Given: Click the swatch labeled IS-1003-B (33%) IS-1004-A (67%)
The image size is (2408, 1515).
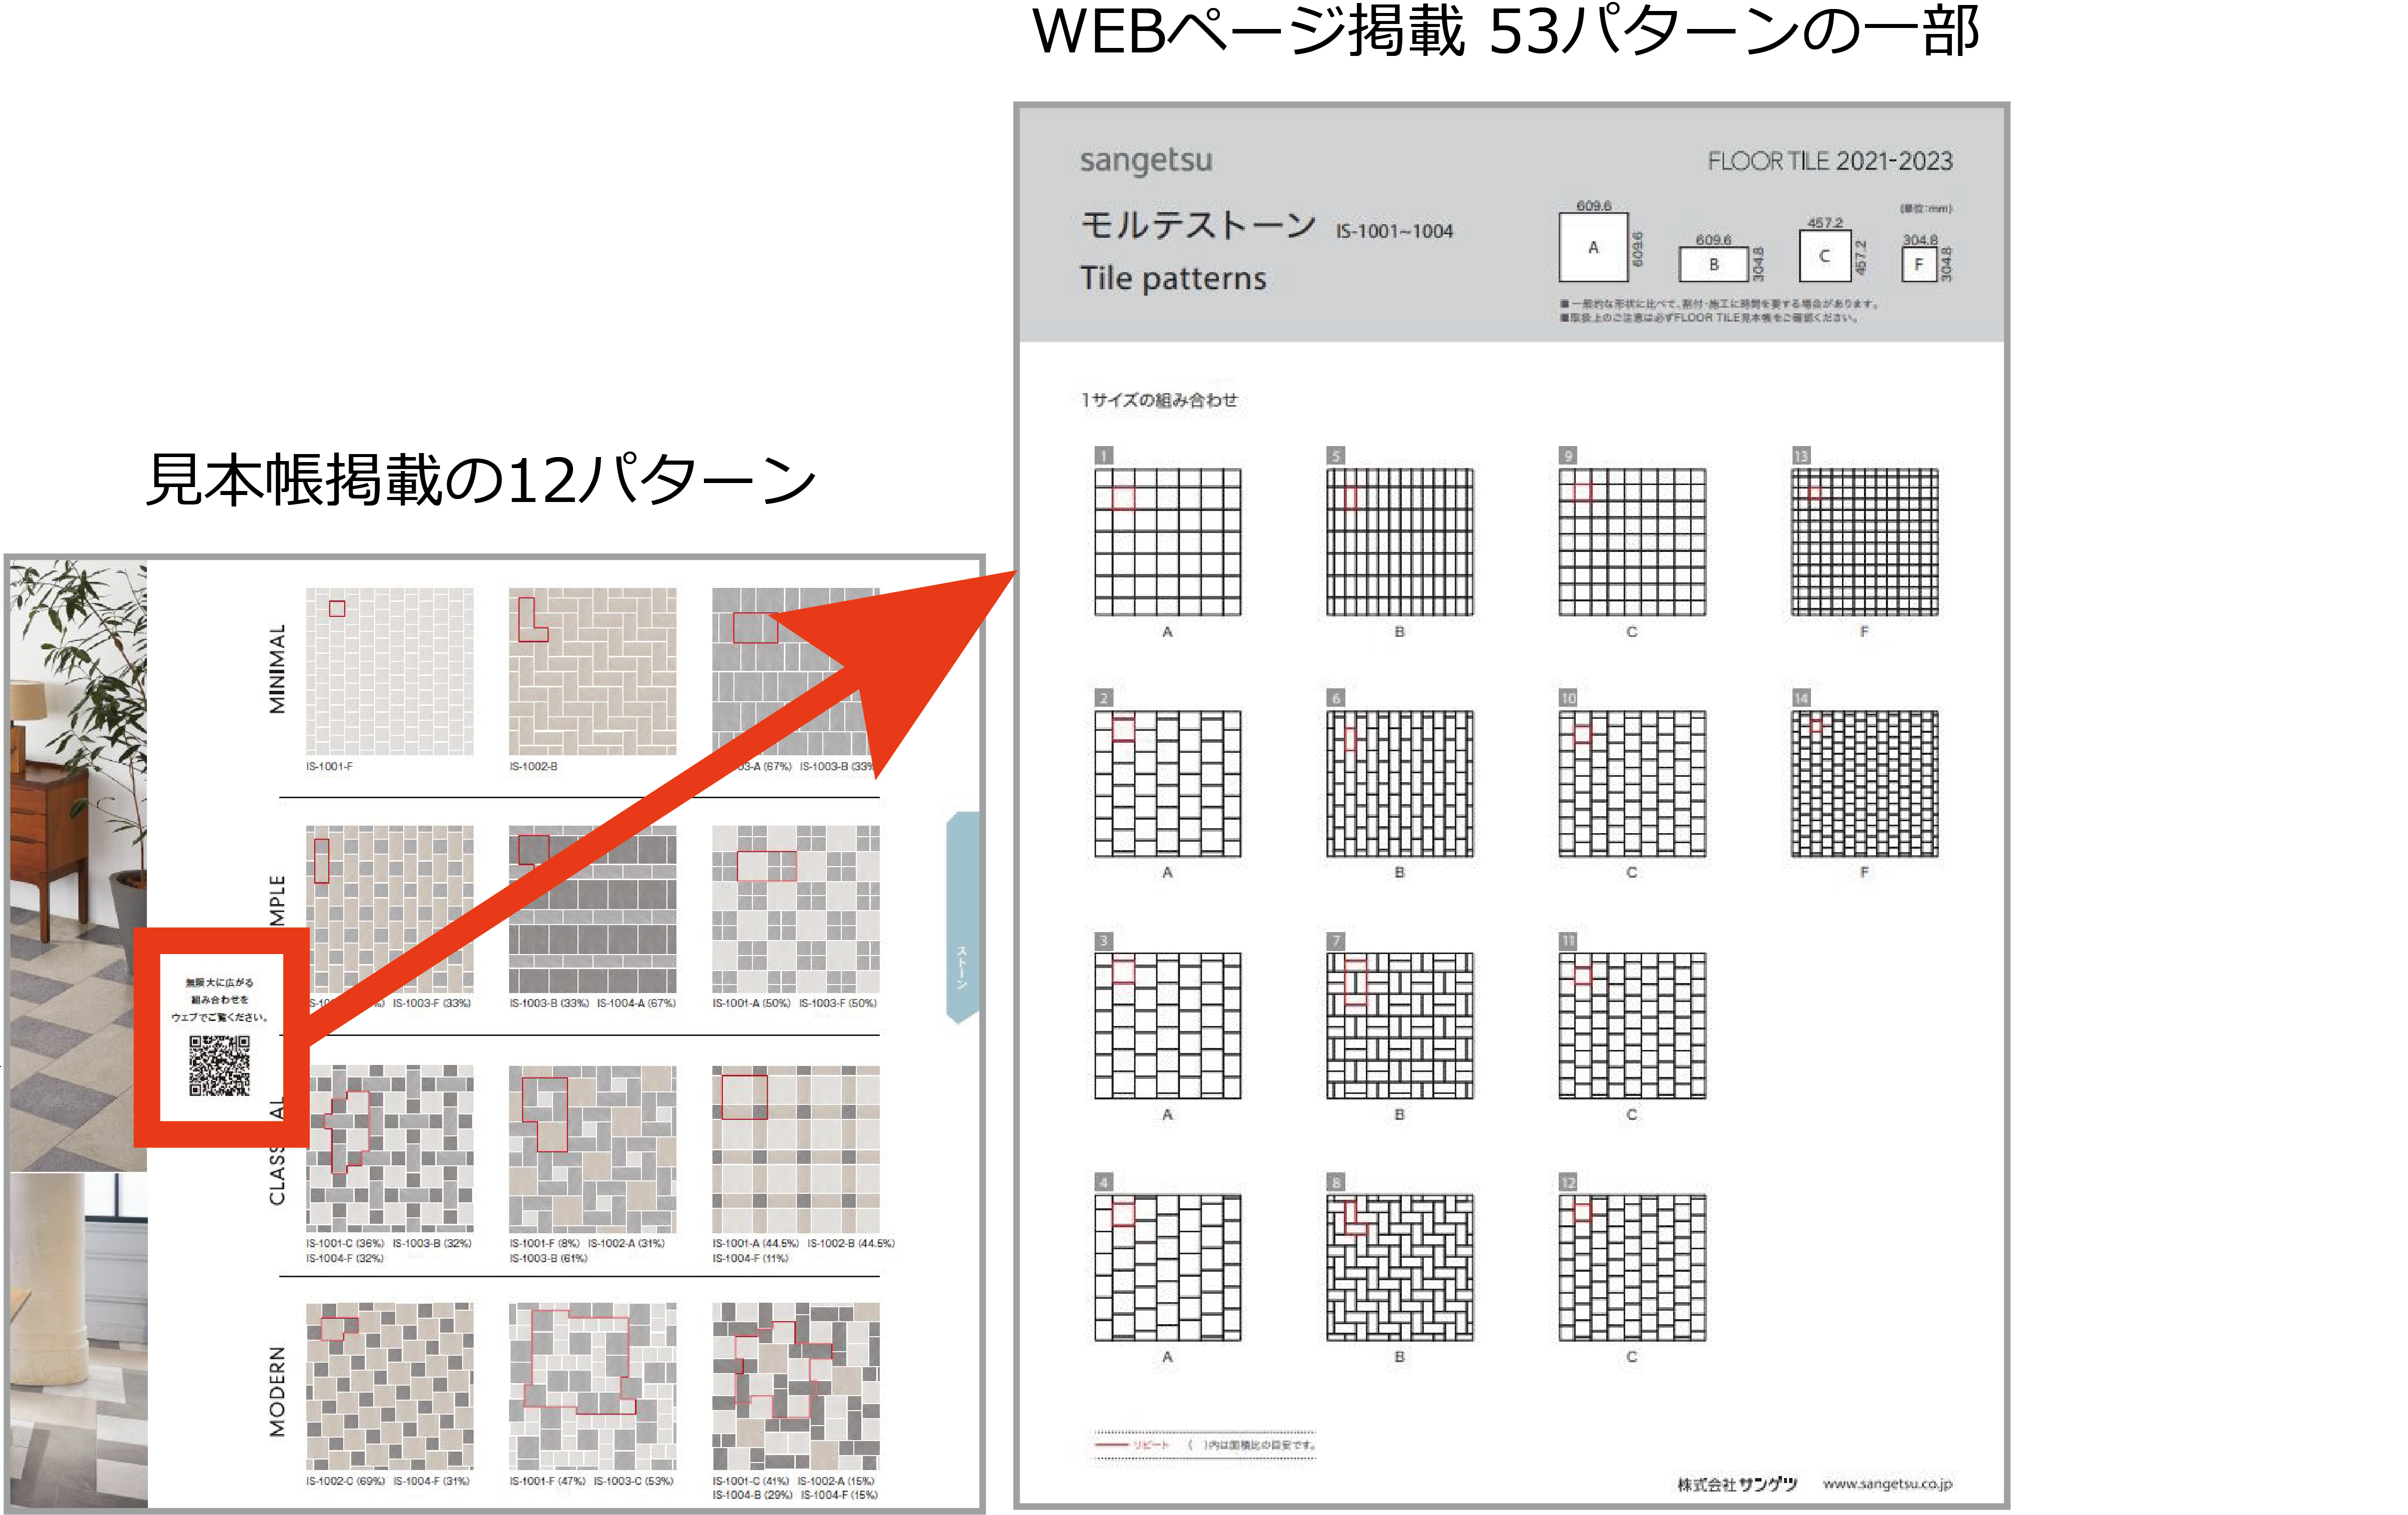Looking at the screenshot, I should [593, 909].
